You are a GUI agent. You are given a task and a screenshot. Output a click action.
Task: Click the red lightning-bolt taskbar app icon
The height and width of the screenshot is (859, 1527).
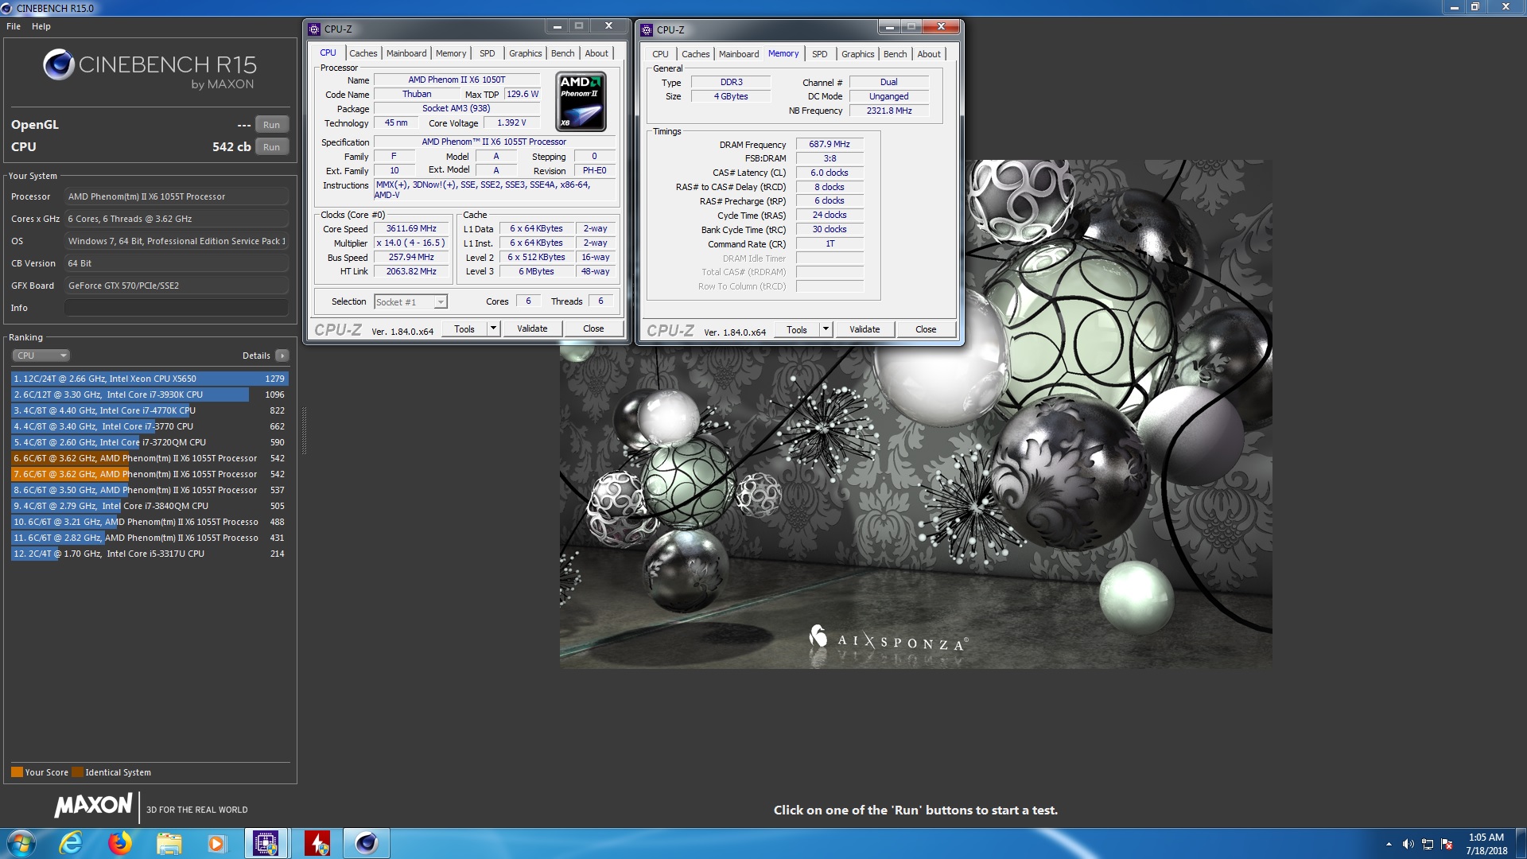(317, 843)
